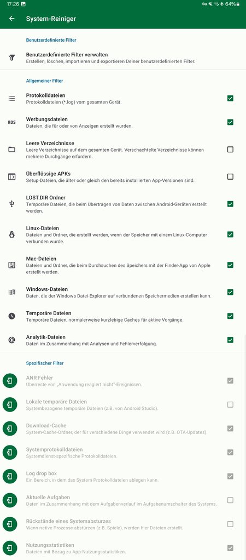Click the Protokolldateien list icon

tap(12, 98)
